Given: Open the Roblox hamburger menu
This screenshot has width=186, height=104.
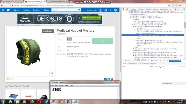Looking at the screenshot, I should click(3, 10).
